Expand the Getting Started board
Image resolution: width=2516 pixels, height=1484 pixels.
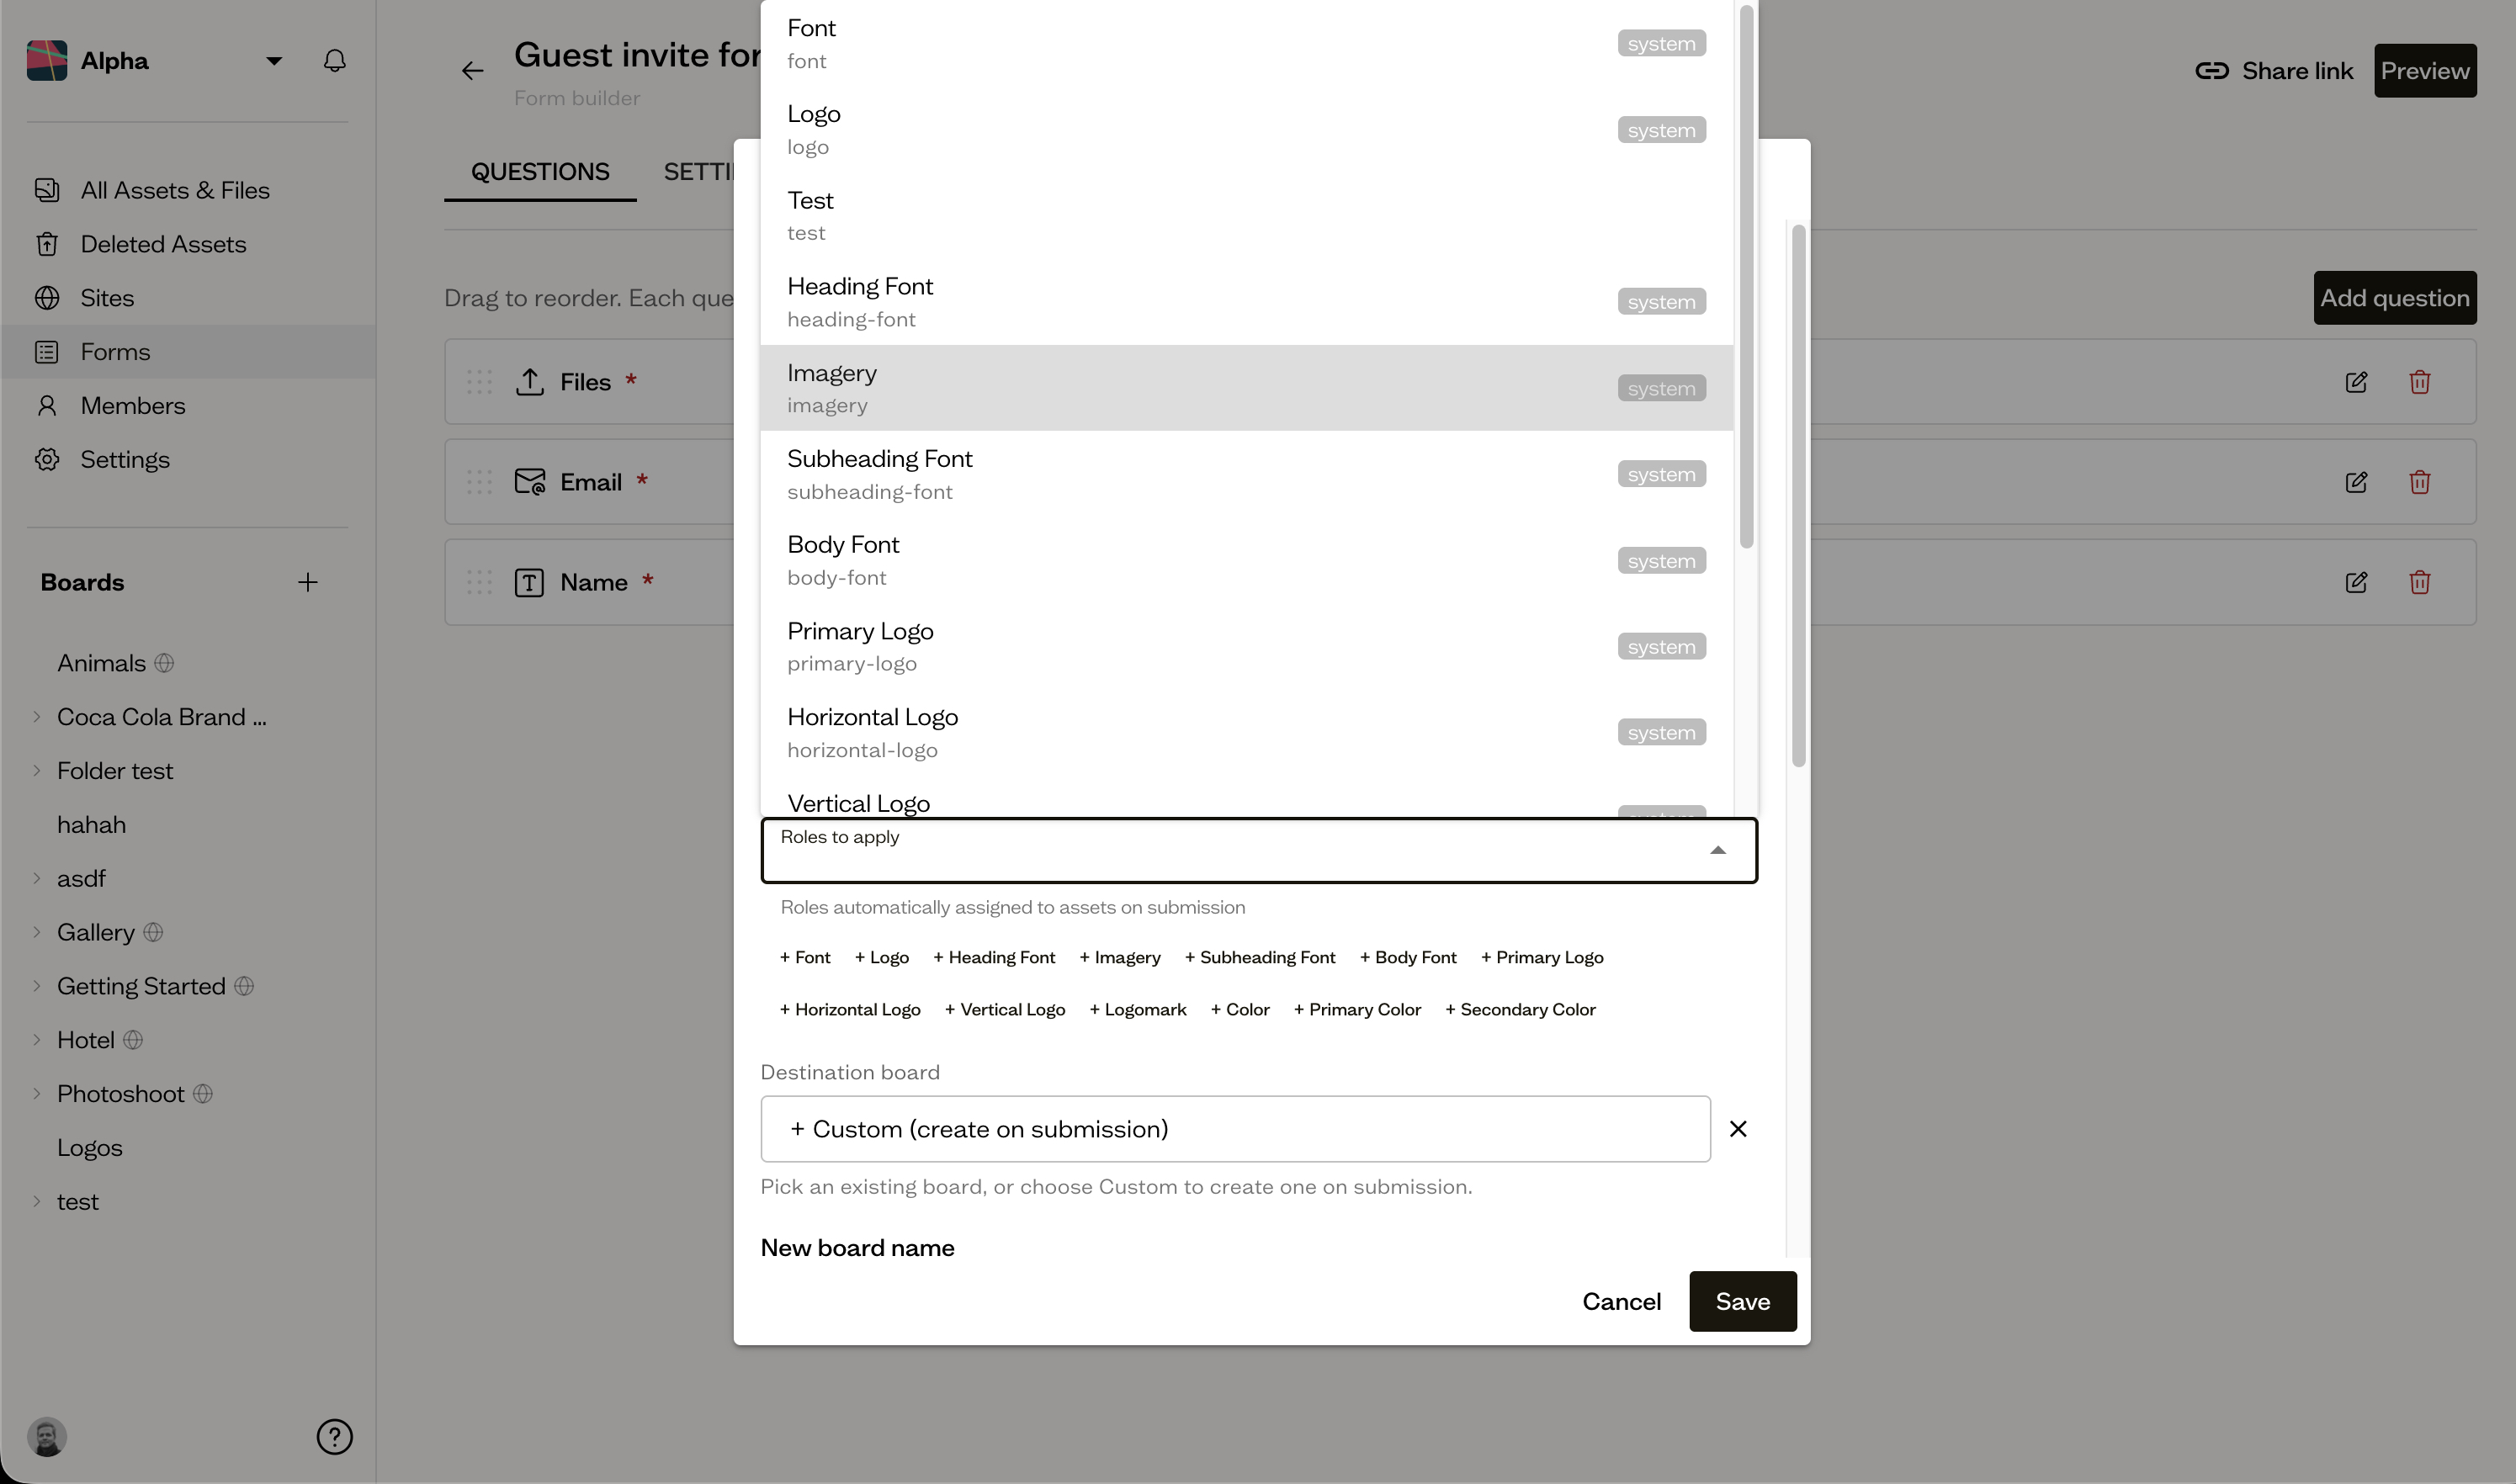37,986
